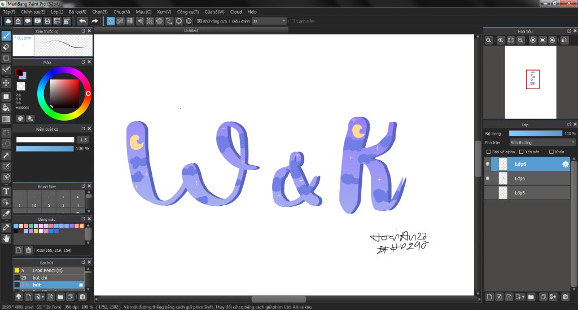Select the Lead Pencil (B) brush
Image resolution: width=578 pixels, height=310 pixels.
[x=49, y=271]
